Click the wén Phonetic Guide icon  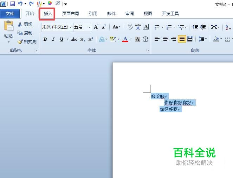138,27
